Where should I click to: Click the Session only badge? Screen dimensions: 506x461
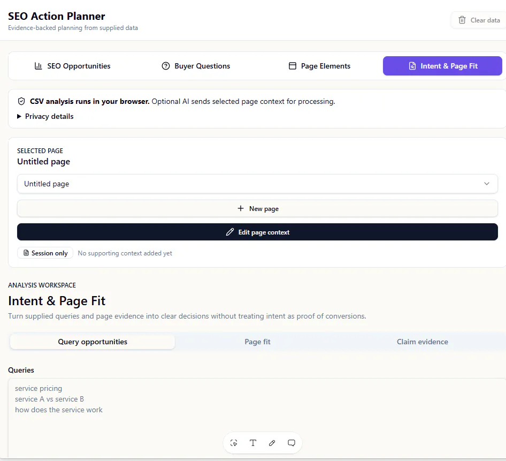[x=45, y=253]
